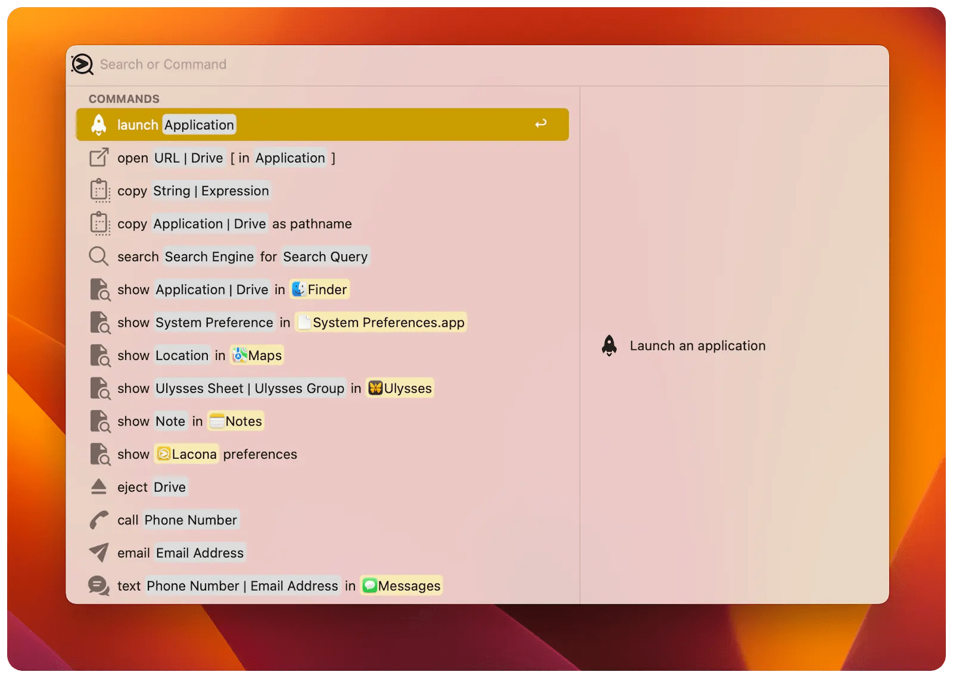Click the System Preferences.app icon

click(305, 322)
